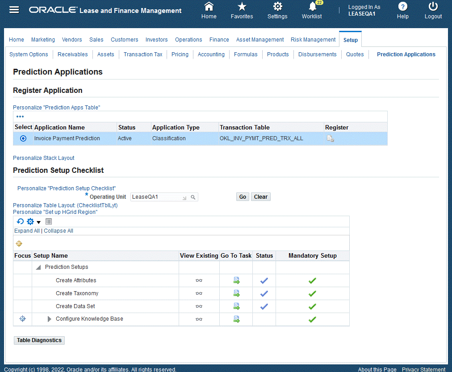Click the Operating Unit search magnifier icon
The width and height of the screenshot is (452, 372).
tap(193, 197)
